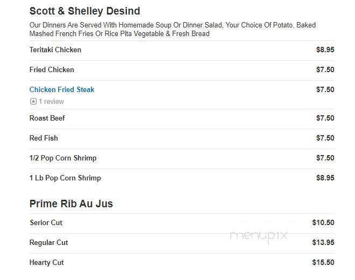Viewport: 355px width, 280px height.
Task: Click the dinners description paragraph
Action: (x=173, y=29)
